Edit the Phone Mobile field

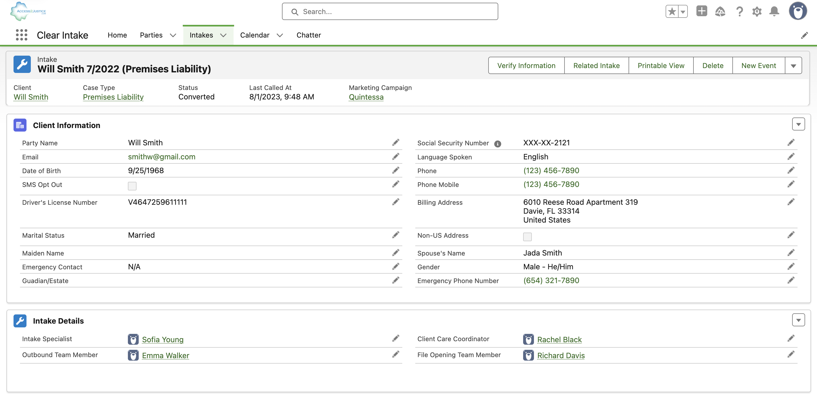[x=791, y=184]
